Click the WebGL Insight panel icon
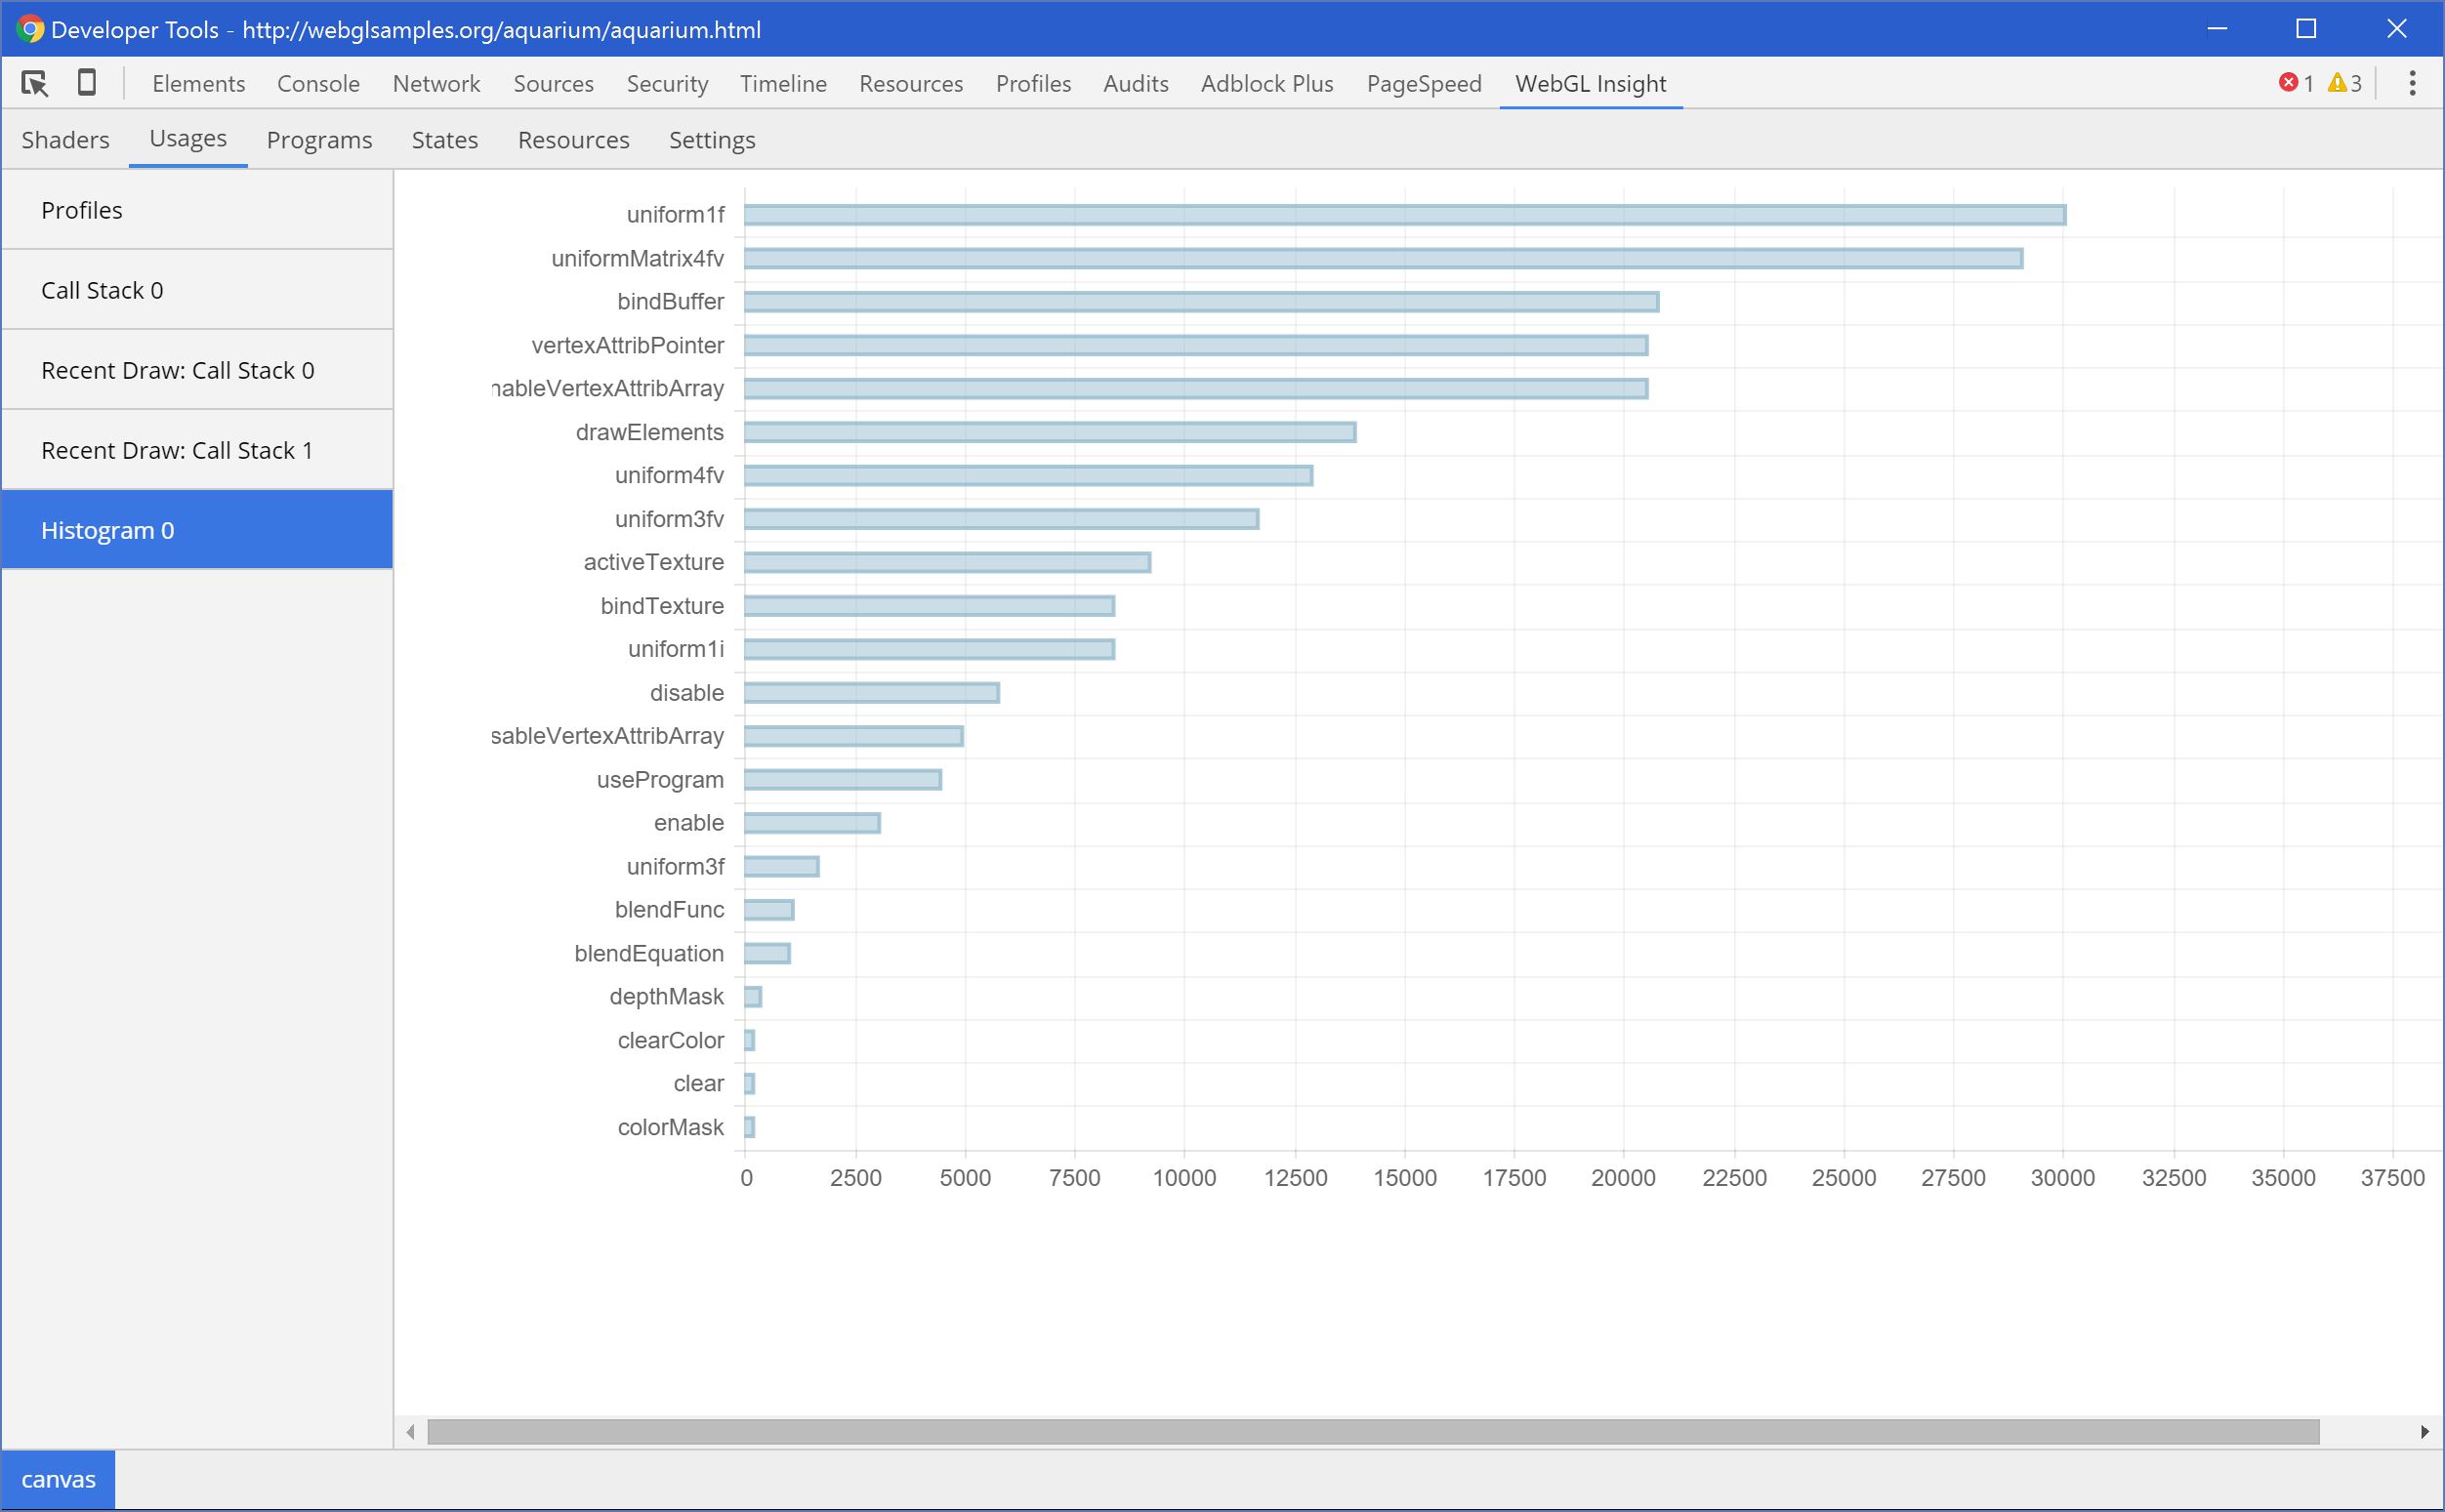 pos(1590,84)
